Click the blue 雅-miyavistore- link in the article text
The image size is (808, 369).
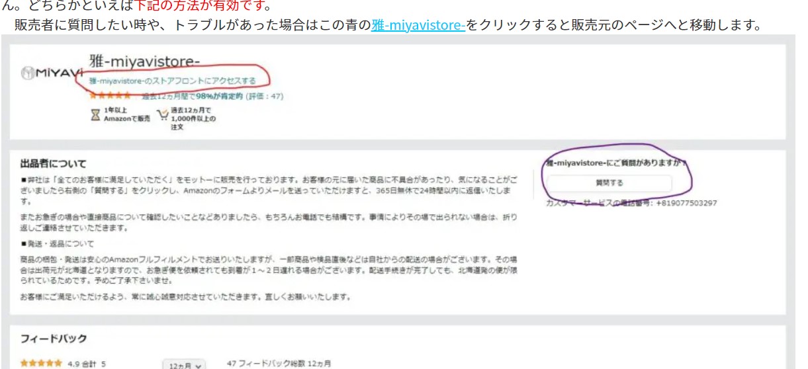click(418, 26)
